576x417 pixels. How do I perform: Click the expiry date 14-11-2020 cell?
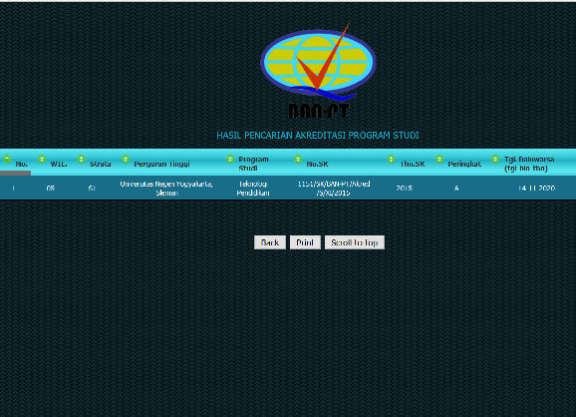536,189
